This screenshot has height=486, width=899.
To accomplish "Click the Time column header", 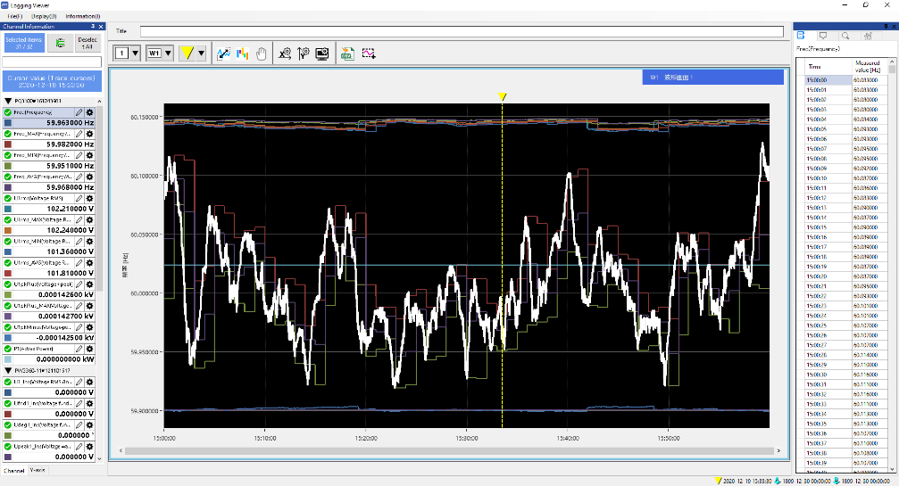I will tap(828, 66).
